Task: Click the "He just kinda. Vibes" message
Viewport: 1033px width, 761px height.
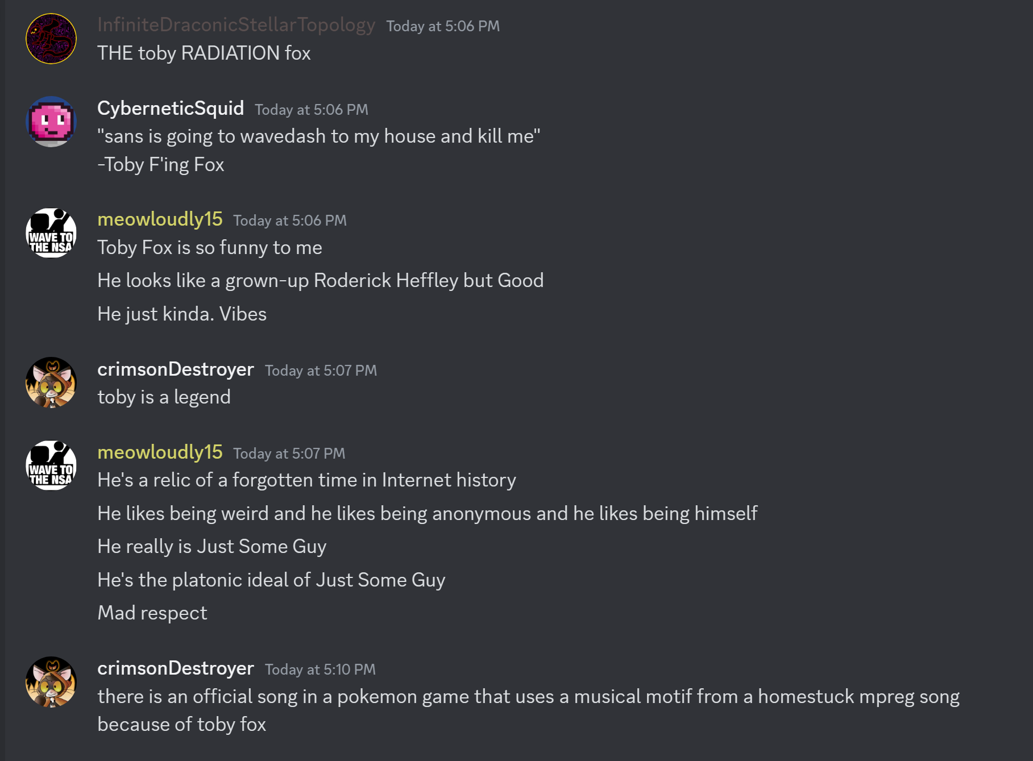Action: coord(182,314)
